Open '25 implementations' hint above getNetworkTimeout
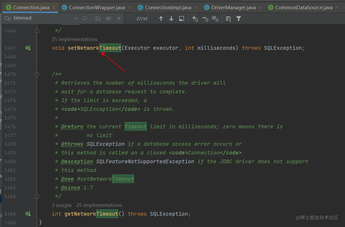This screenshot has height=227, width=345. tap(99, 205)
